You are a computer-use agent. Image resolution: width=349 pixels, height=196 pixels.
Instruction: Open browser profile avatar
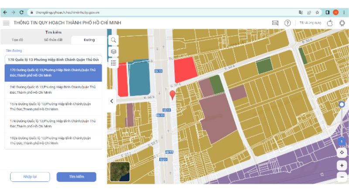pyautogui.click(x=335, y=13)
